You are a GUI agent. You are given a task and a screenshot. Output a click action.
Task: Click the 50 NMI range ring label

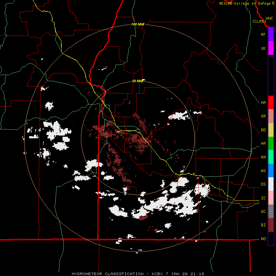(x=138, y=81)
